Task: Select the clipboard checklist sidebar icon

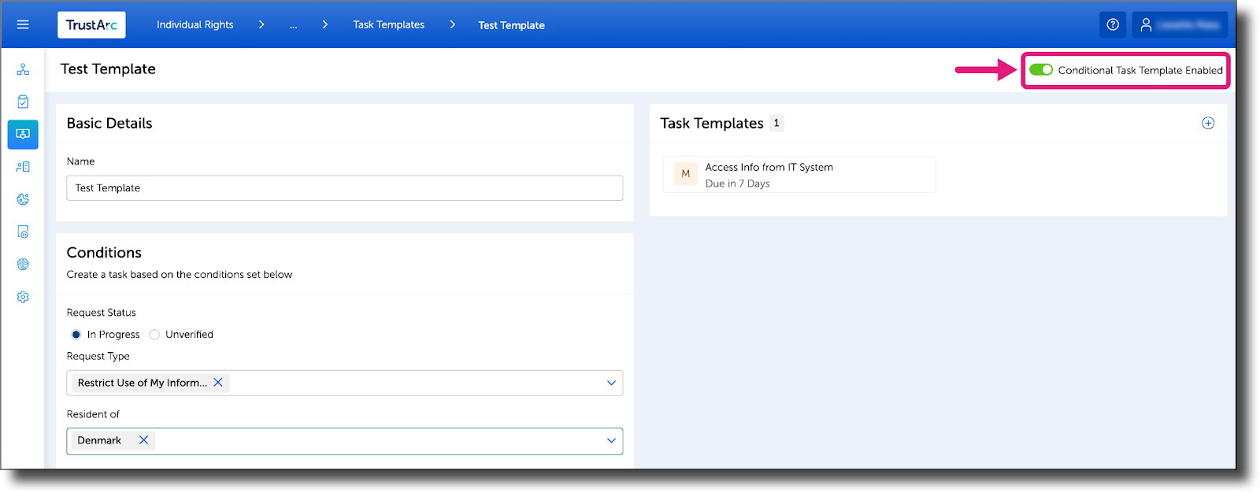Action: pos(23,101)
